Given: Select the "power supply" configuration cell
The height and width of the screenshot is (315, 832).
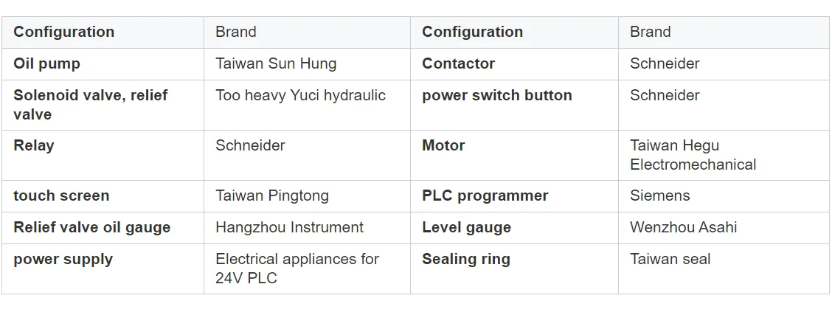Looking at the screenshot, I should (x=63, y=260).
